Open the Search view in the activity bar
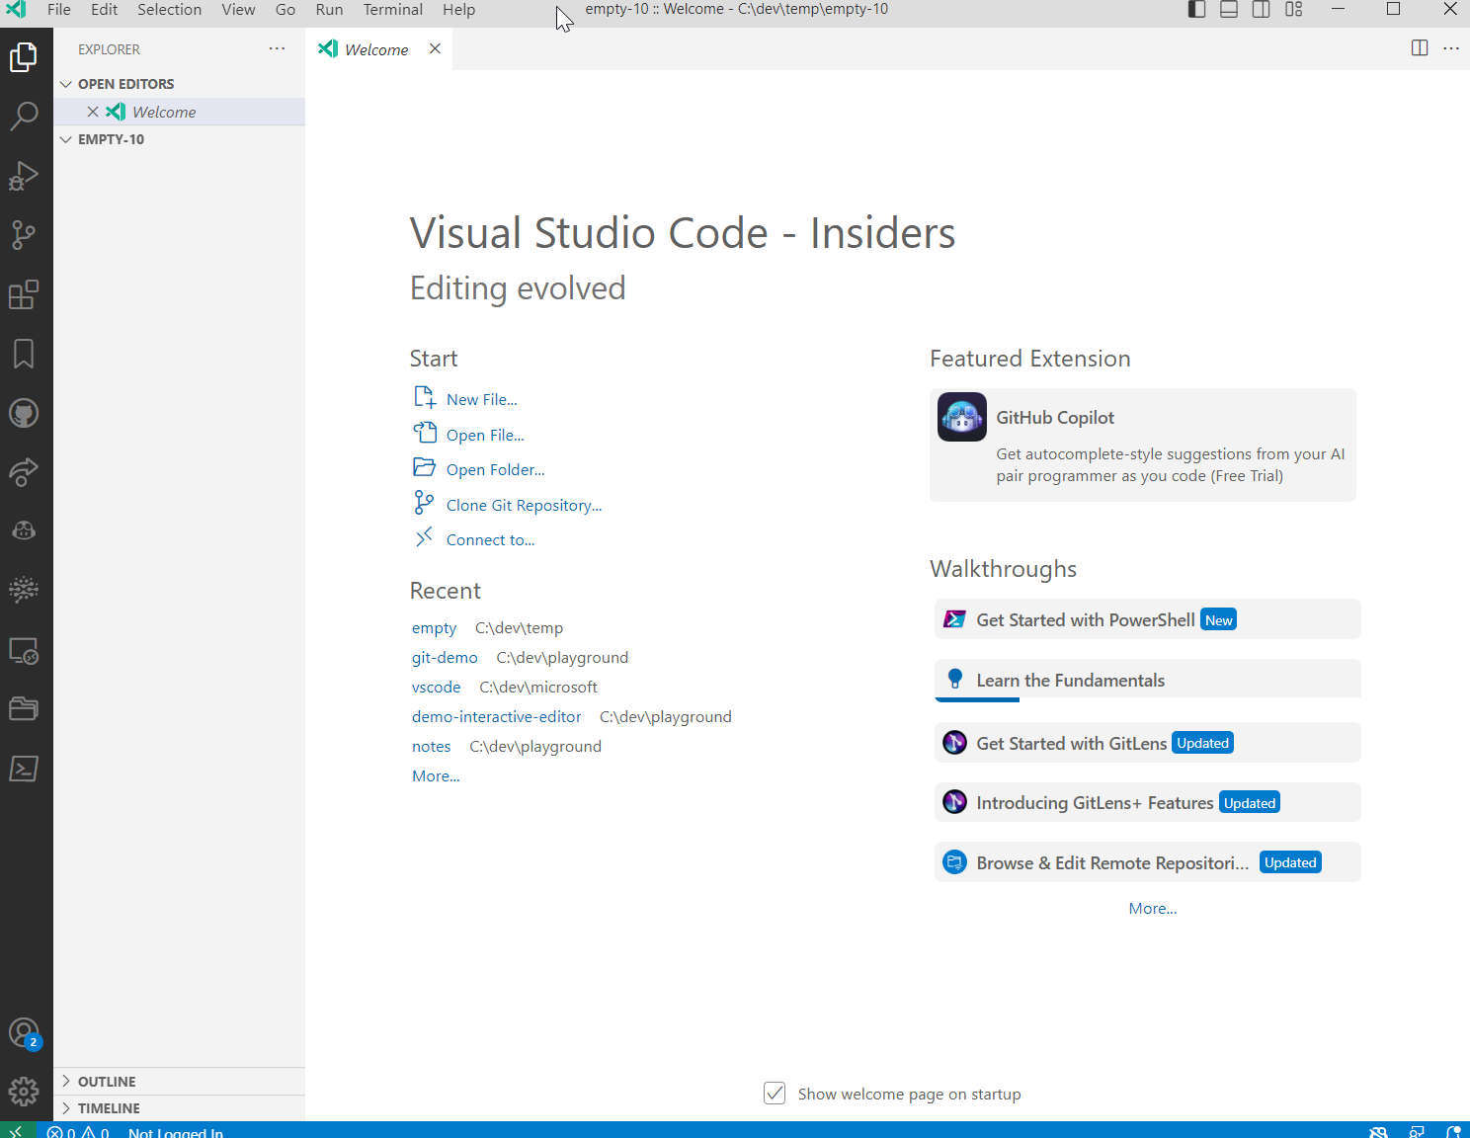Viewport: 1470px width, 1138px height. pyautogui.click(x=24, y=117)
